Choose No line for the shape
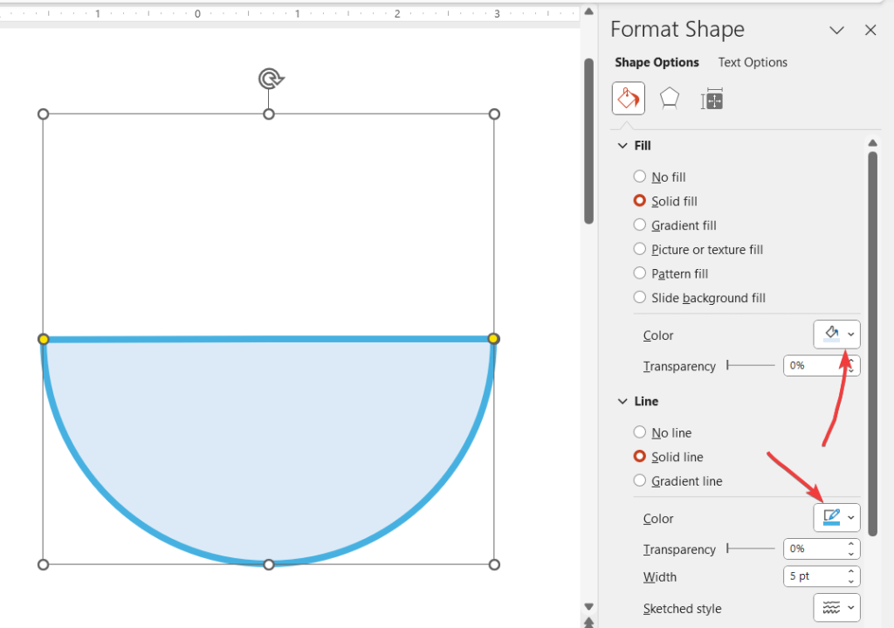The width and height of the screenshot is (894, 628). (639, 432)
